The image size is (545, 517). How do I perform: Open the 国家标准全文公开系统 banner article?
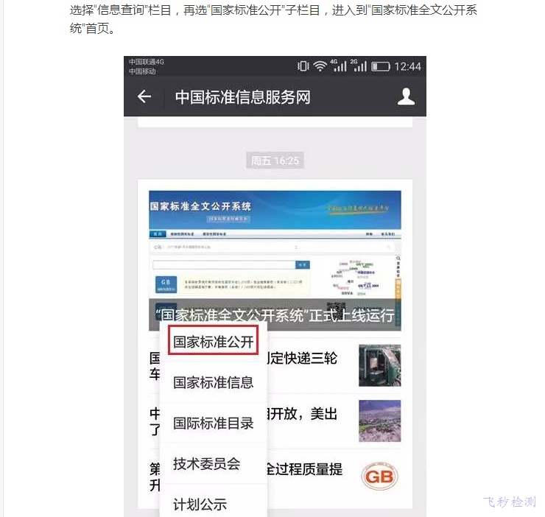click(275, 261)
